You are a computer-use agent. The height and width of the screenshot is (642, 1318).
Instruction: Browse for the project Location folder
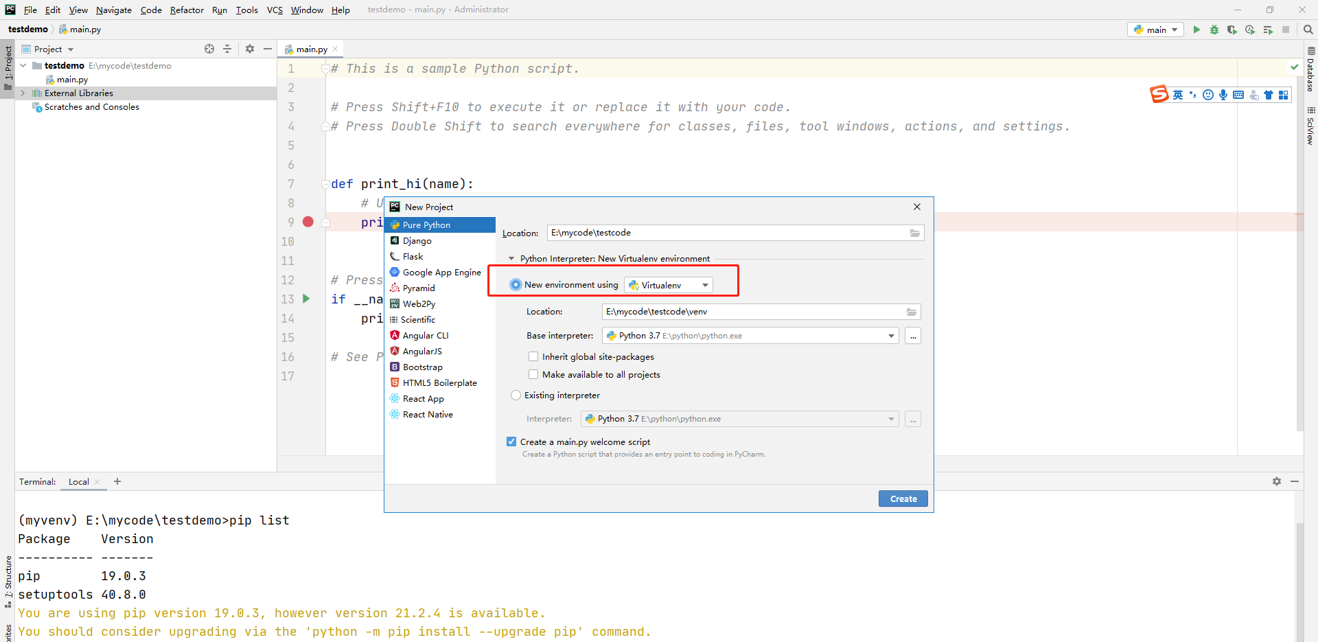point(915,233)
